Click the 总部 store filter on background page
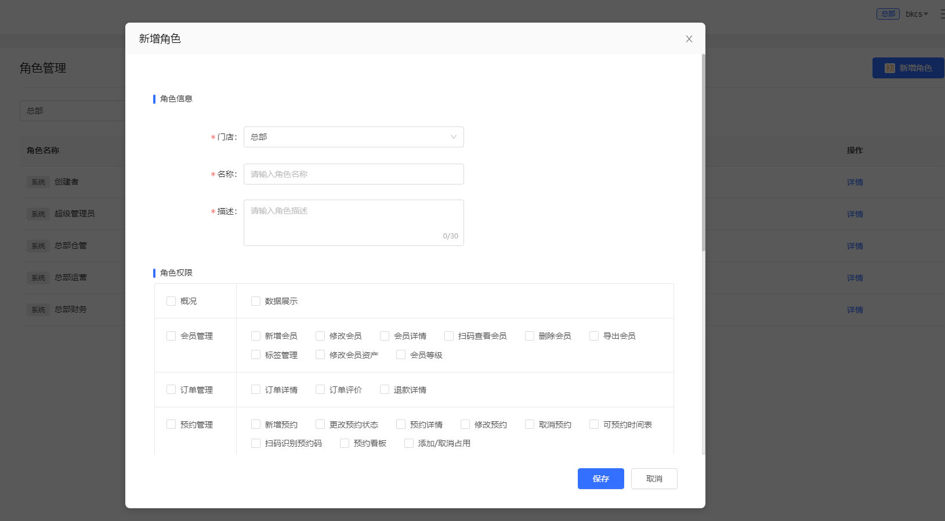The height and width of the screenshot is (521, 945). (73, 111)
